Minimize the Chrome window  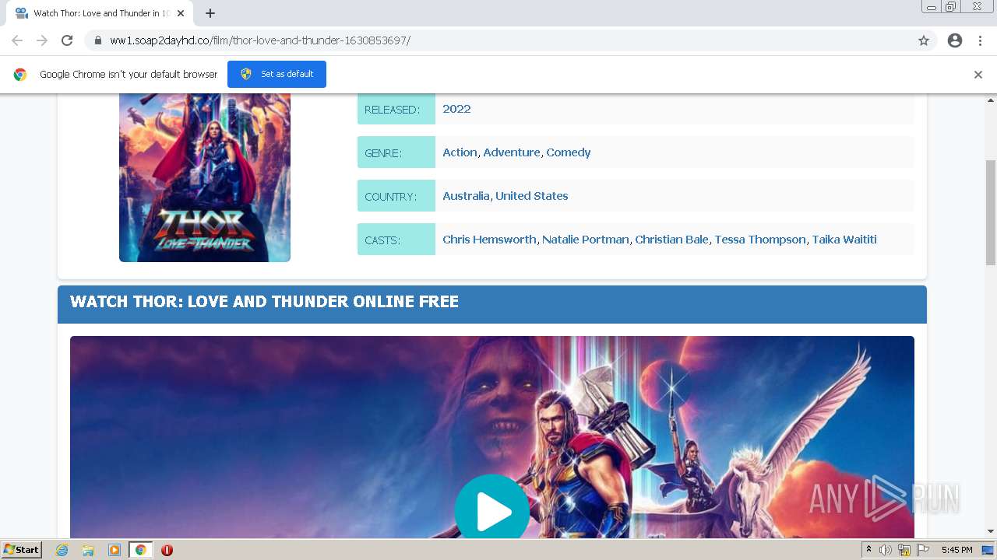[x=932, y=7]
